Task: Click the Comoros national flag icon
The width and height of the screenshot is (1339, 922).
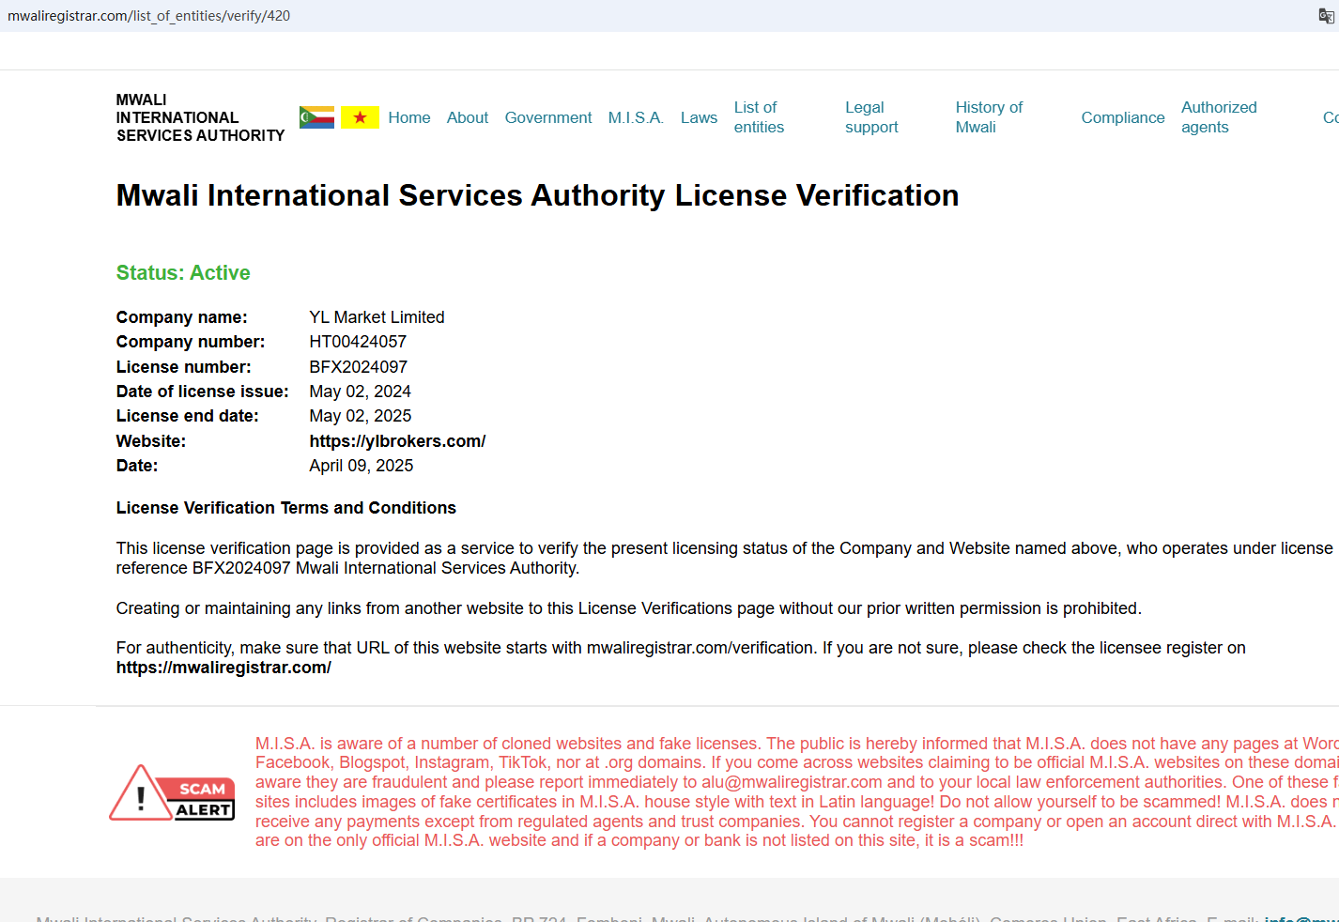Action: coord(316,117)
